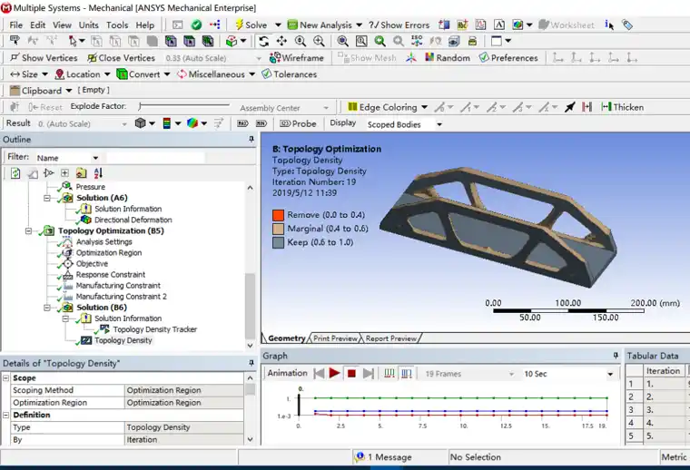This screenshot has height=470, width=690.
Task: Open the Convert dropdown
Action: (x=143, y=74)
